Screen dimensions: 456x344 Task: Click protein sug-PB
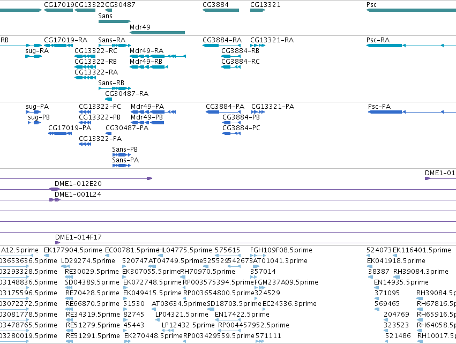click(x=39, y=117)
